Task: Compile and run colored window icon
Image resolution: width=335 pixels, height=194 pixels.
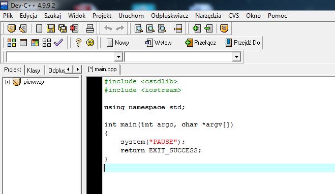Action: [x=35, y=43]
